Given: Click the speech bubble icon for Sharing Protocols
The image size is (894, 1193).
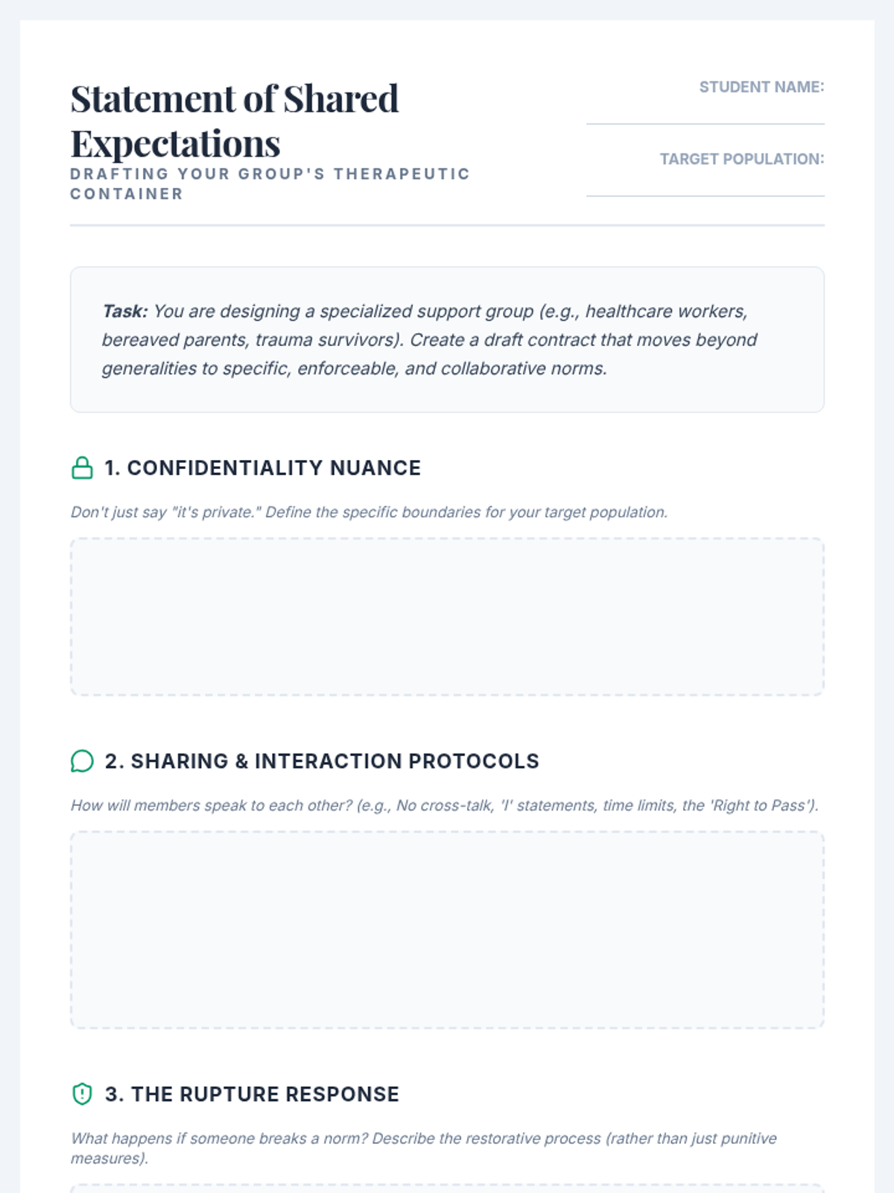Looking at the screenshot, I should click(x=82, y=761).
